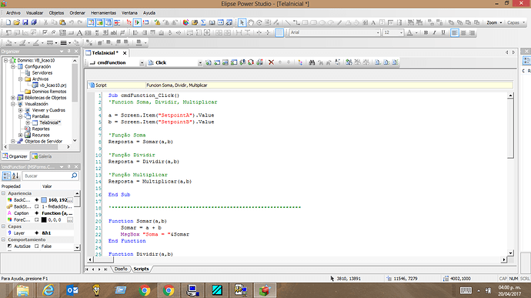Image resolution: width=531 pixels, height=298 pixels.
Task: Collapse the Apariencia property group
Action: 3,193
